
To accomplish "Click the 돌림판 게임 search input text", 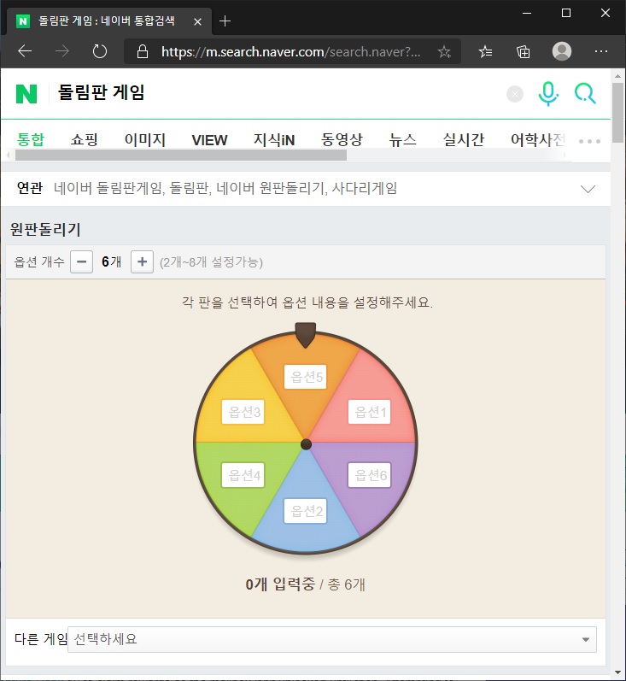I will [102, 92].
